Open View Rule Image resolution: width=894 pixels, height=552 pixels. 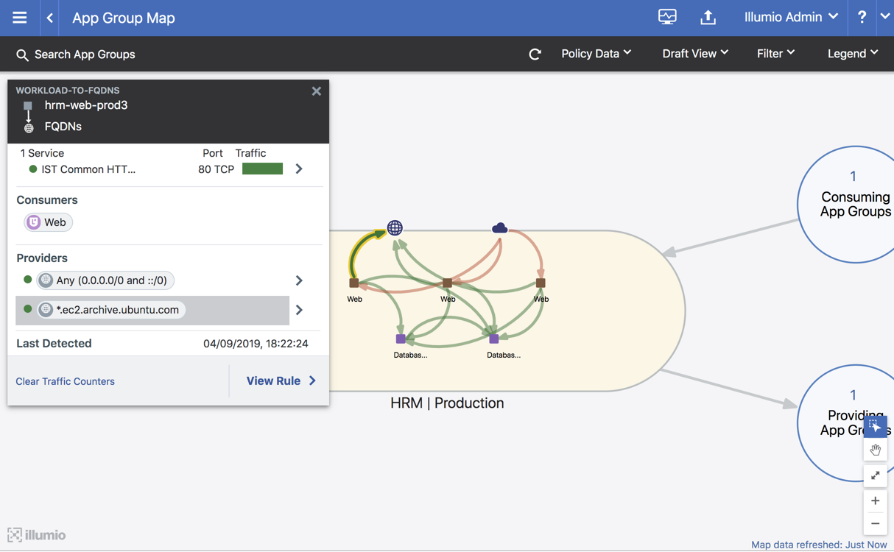pos(281,381)
